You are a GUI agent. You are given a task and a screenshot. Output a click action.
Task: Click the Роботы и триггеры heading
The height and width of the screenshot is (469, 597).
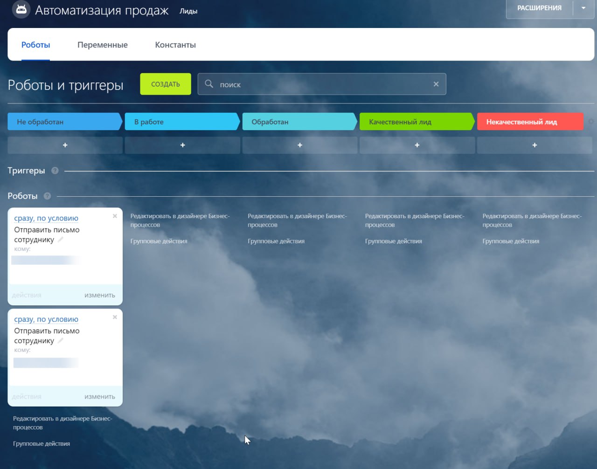[65, 85]
